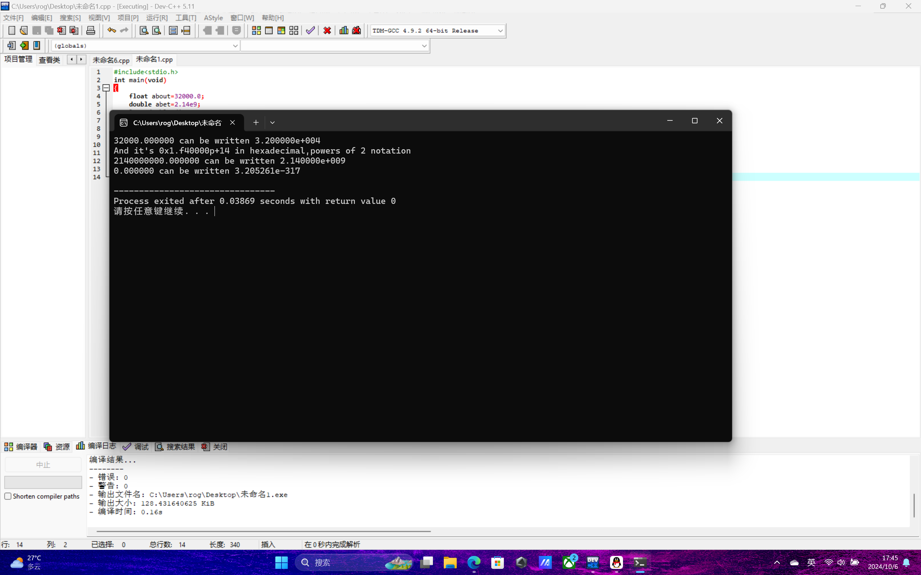Open the TDM-GCC compiler selection dropdown
Screen dimensions: 921x575
click(500, 31)
